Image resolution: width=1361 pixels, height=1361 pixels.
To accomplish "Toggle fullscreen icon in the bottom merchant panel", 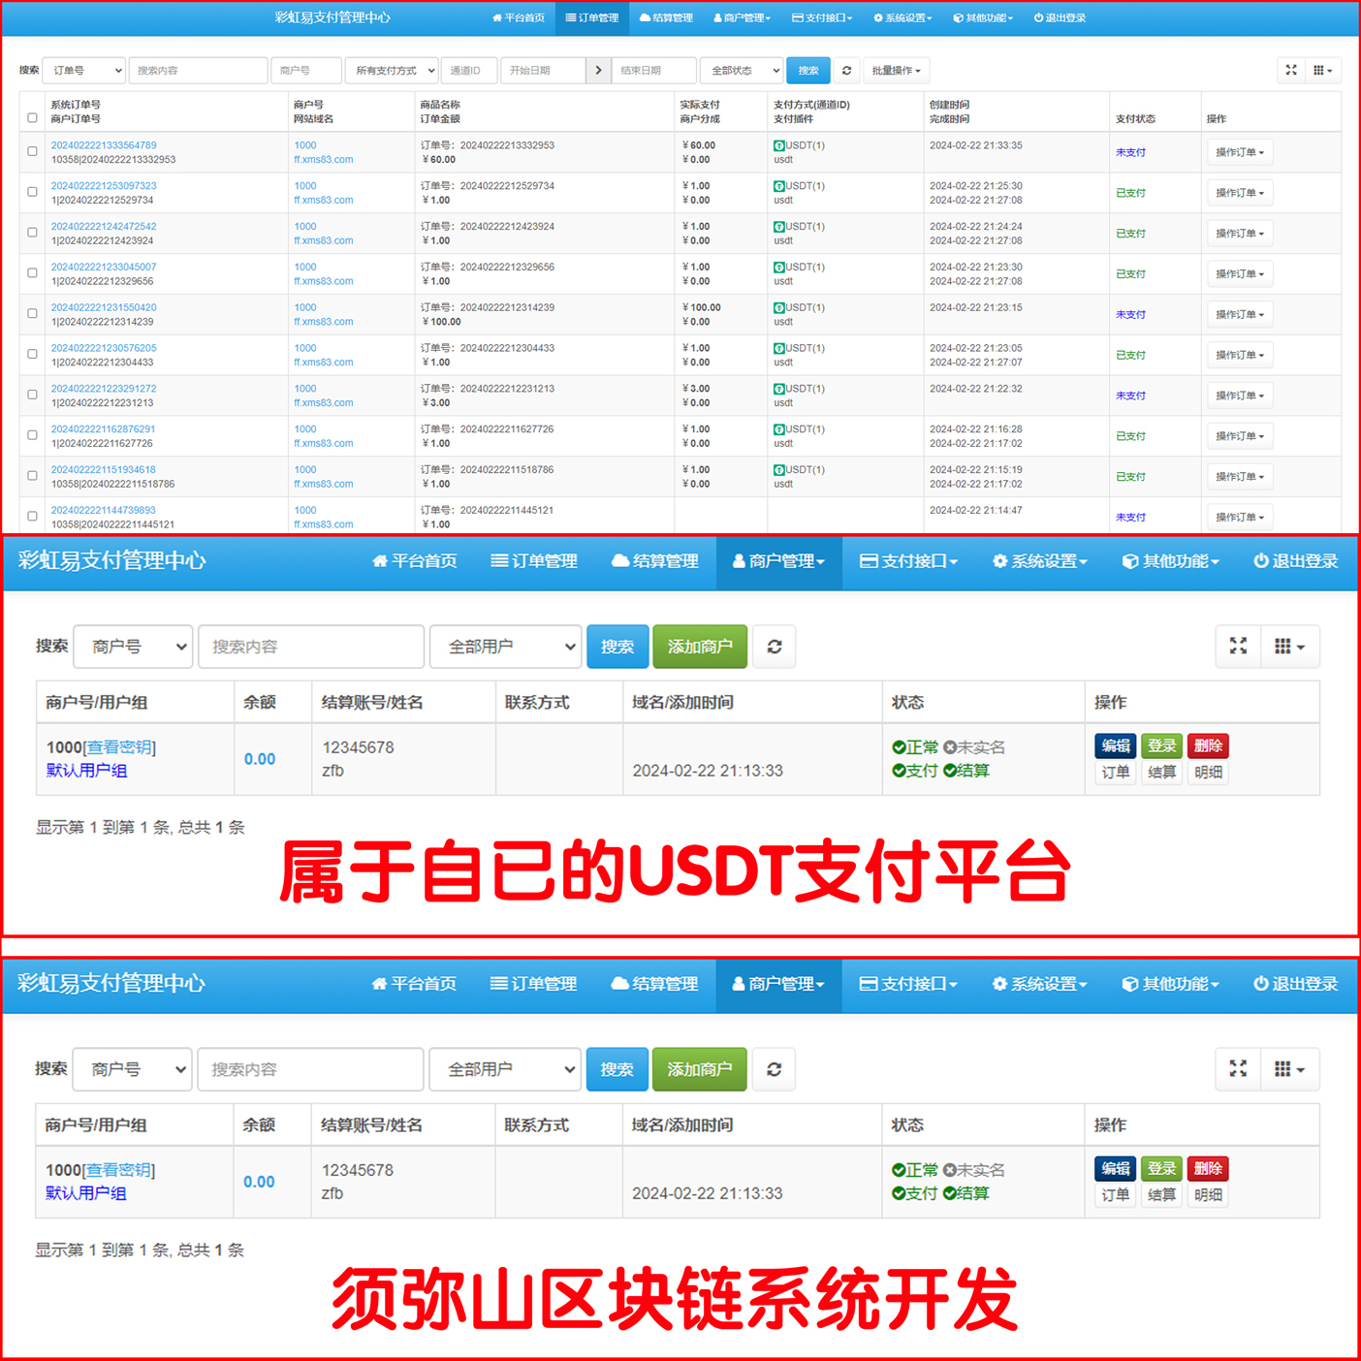I will pyautogui.click(x=1239, y=1069).
